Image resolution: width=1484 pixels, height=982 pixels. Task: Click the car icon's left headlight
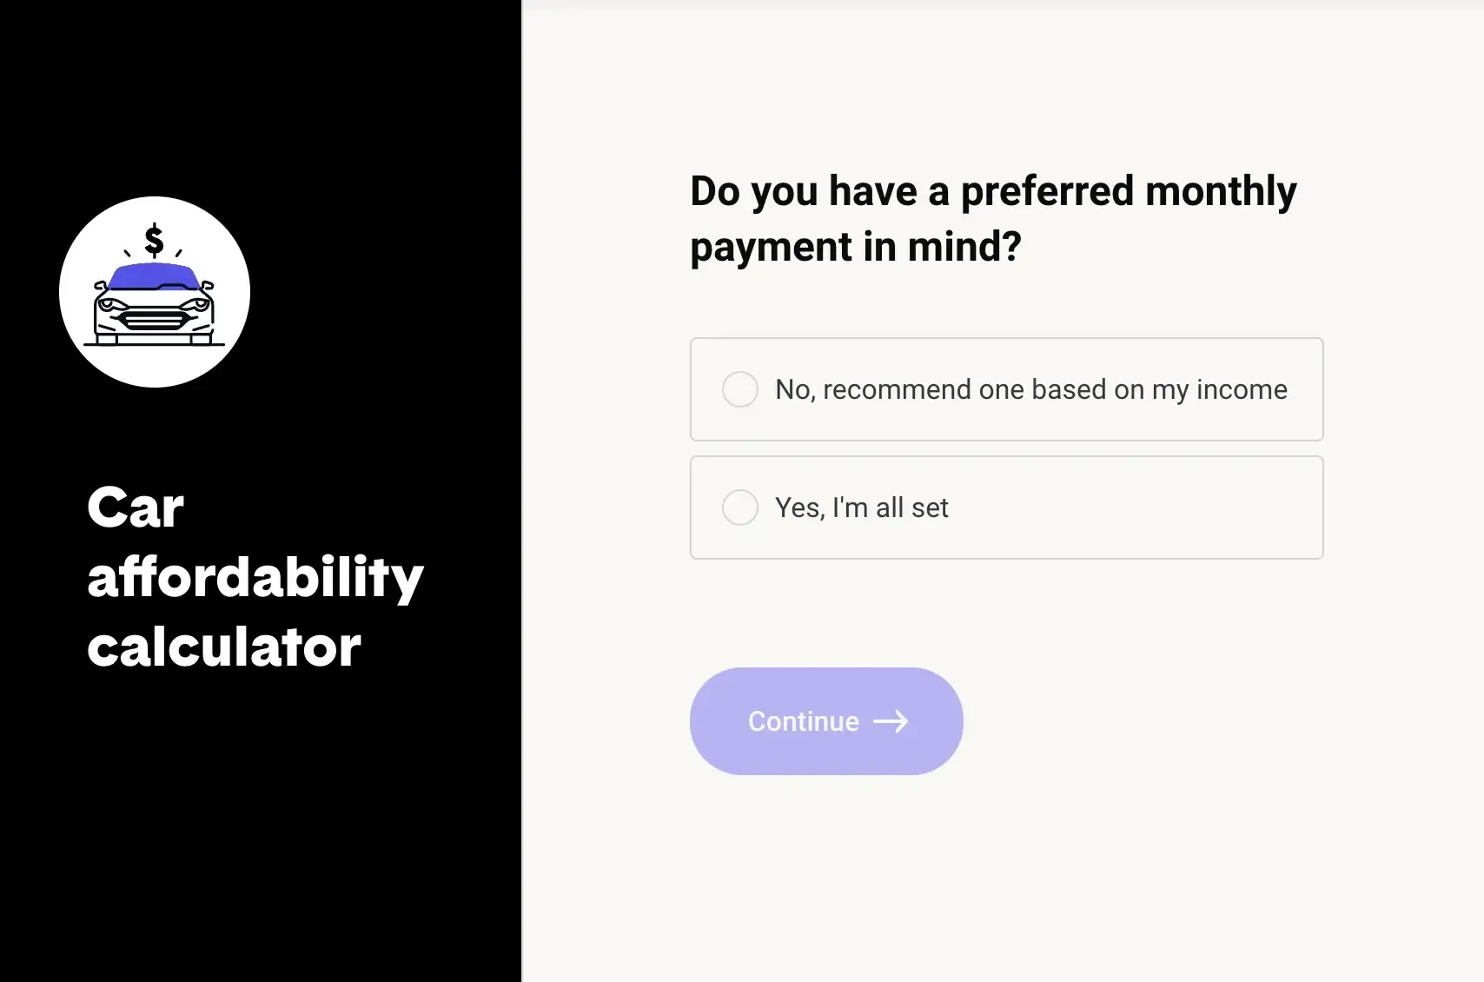[109, 305]
